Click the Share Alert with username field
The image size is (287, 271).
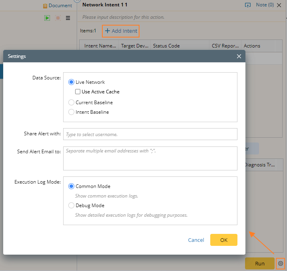[x=150, y=135]
